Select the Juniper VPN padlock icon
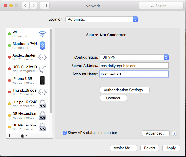Image resolution: width=186 pixels, height=157 pixels. click(x=42, y=104)
